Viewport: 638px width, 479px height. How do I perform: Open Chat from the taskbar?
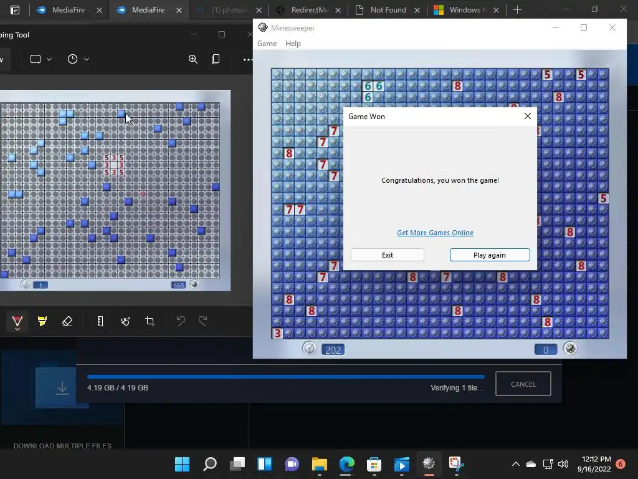coord(292,464)
